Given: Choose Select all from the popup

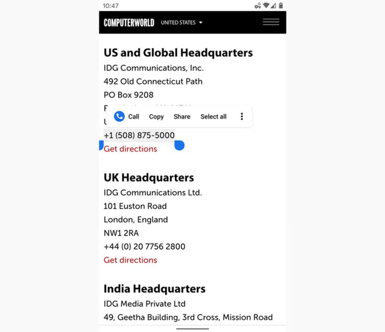Looking at the screenshot, I should coord(214,117).
